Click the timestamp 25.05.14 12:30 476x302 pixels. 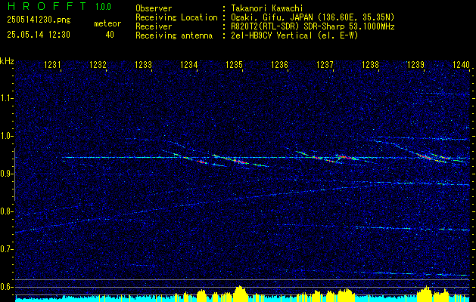[x=39, y=35]
